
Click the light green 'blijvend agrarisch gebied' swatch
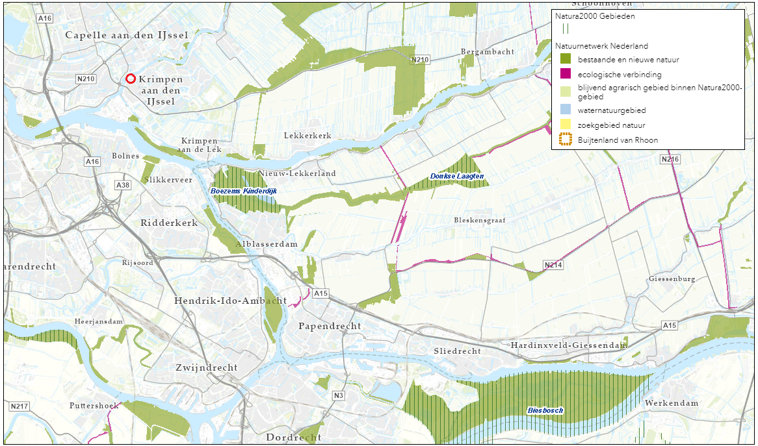[x=566, y=92]
